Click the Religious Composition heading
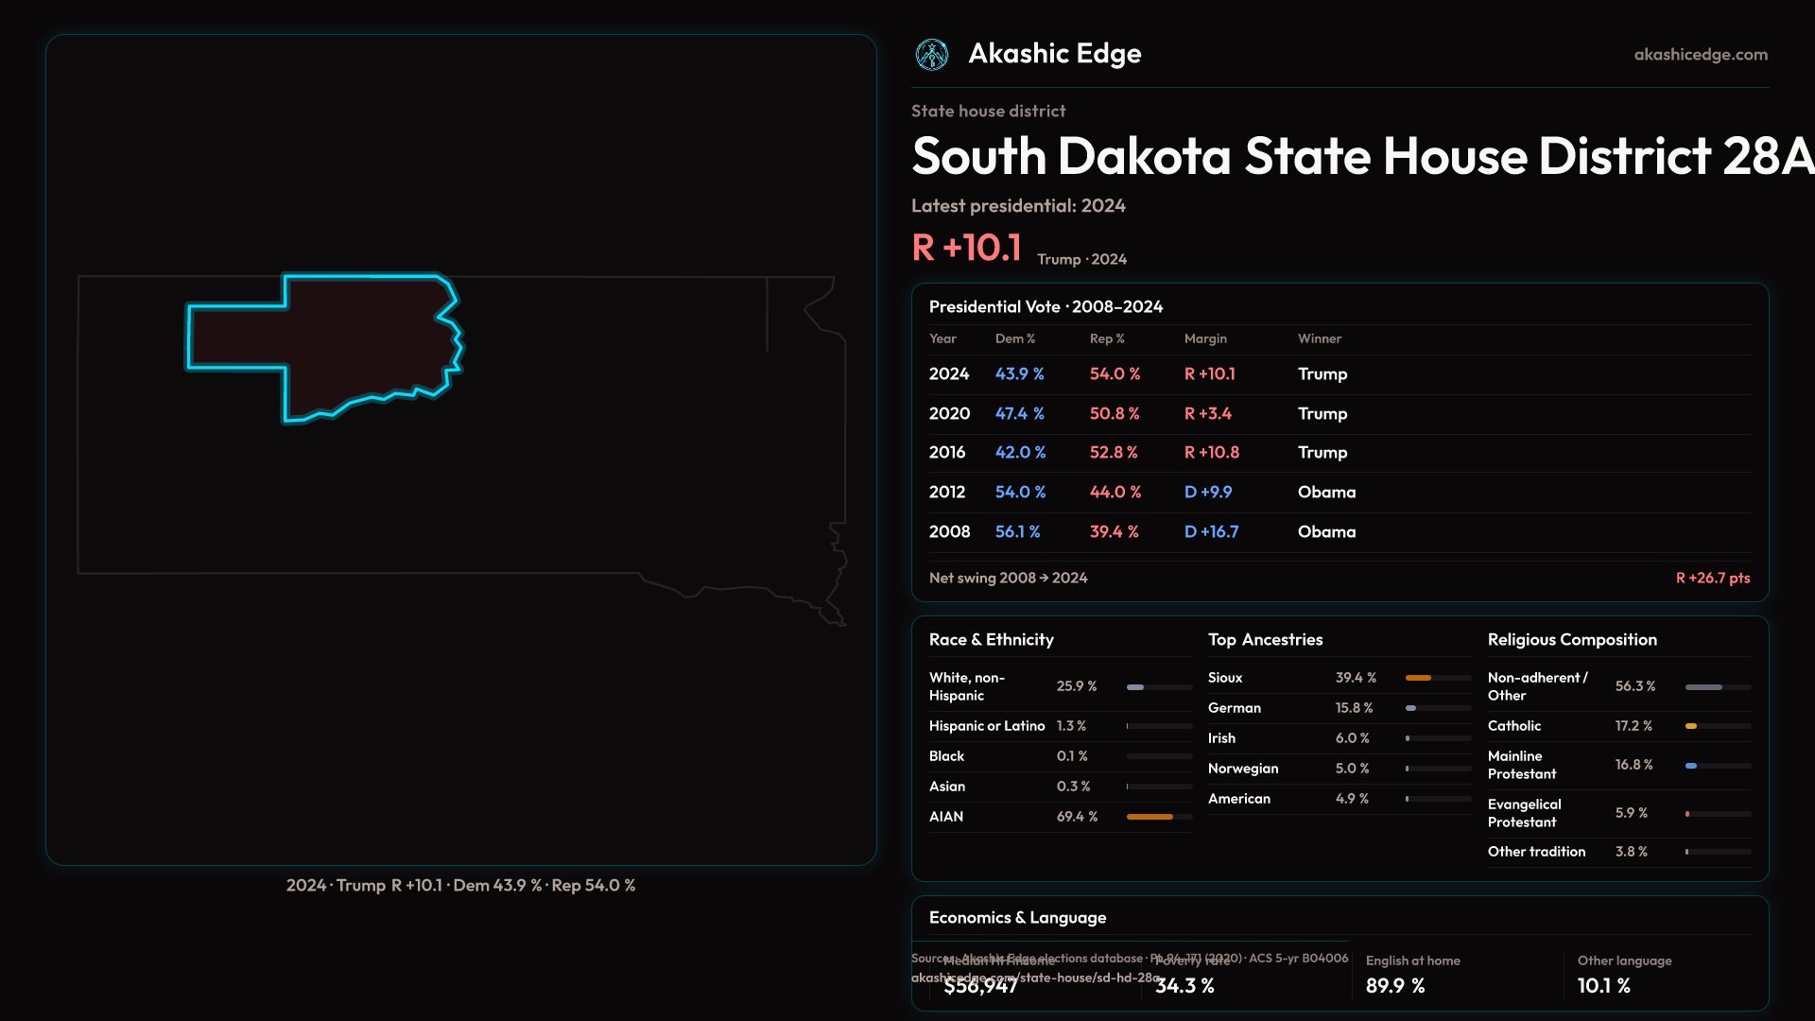 pos(1571,640)
